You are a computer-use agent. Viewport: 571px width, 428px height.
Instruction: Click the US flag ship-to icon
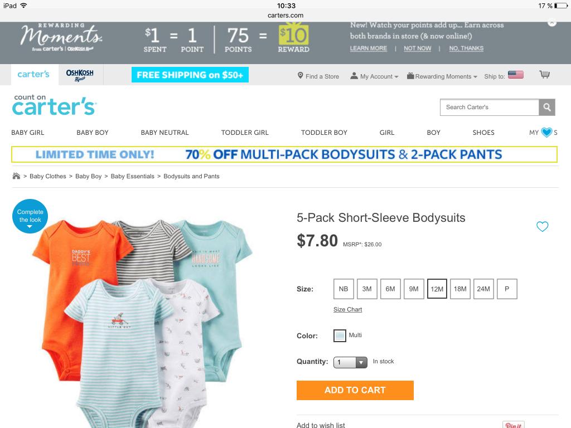516,75
